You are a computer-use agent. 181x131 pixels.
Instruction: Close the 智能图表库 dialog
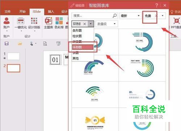point(165,5)
